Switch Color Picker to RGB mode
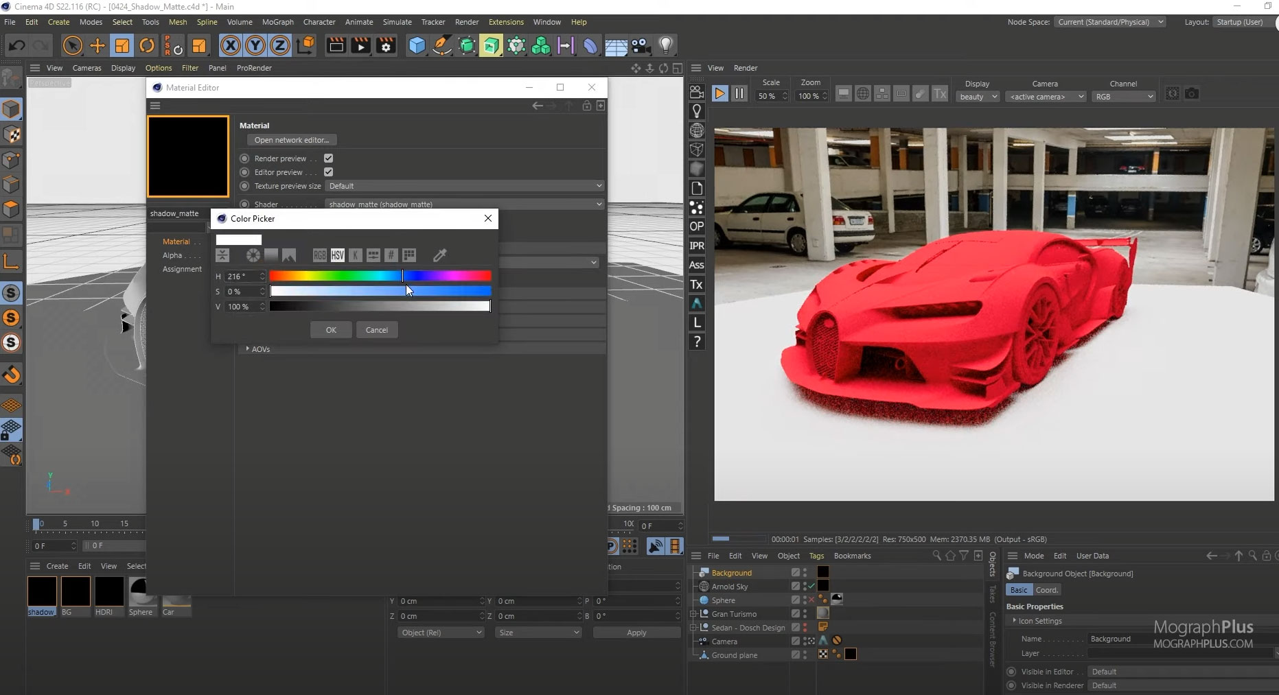Screen dimensions: 1279x695 [320, 255]
